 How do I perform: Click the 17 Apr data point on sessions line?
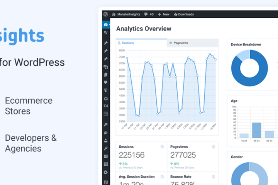point(127,58)
